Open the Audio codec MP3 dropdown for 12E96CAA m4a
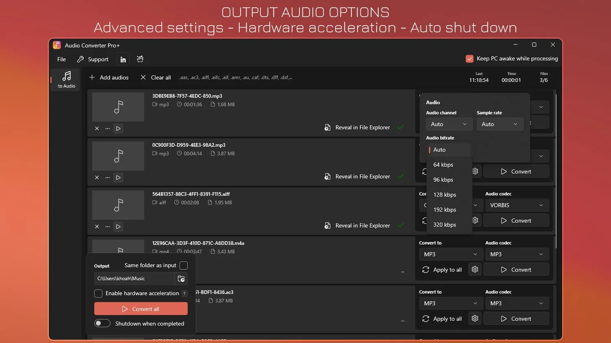 pos(517,254)
